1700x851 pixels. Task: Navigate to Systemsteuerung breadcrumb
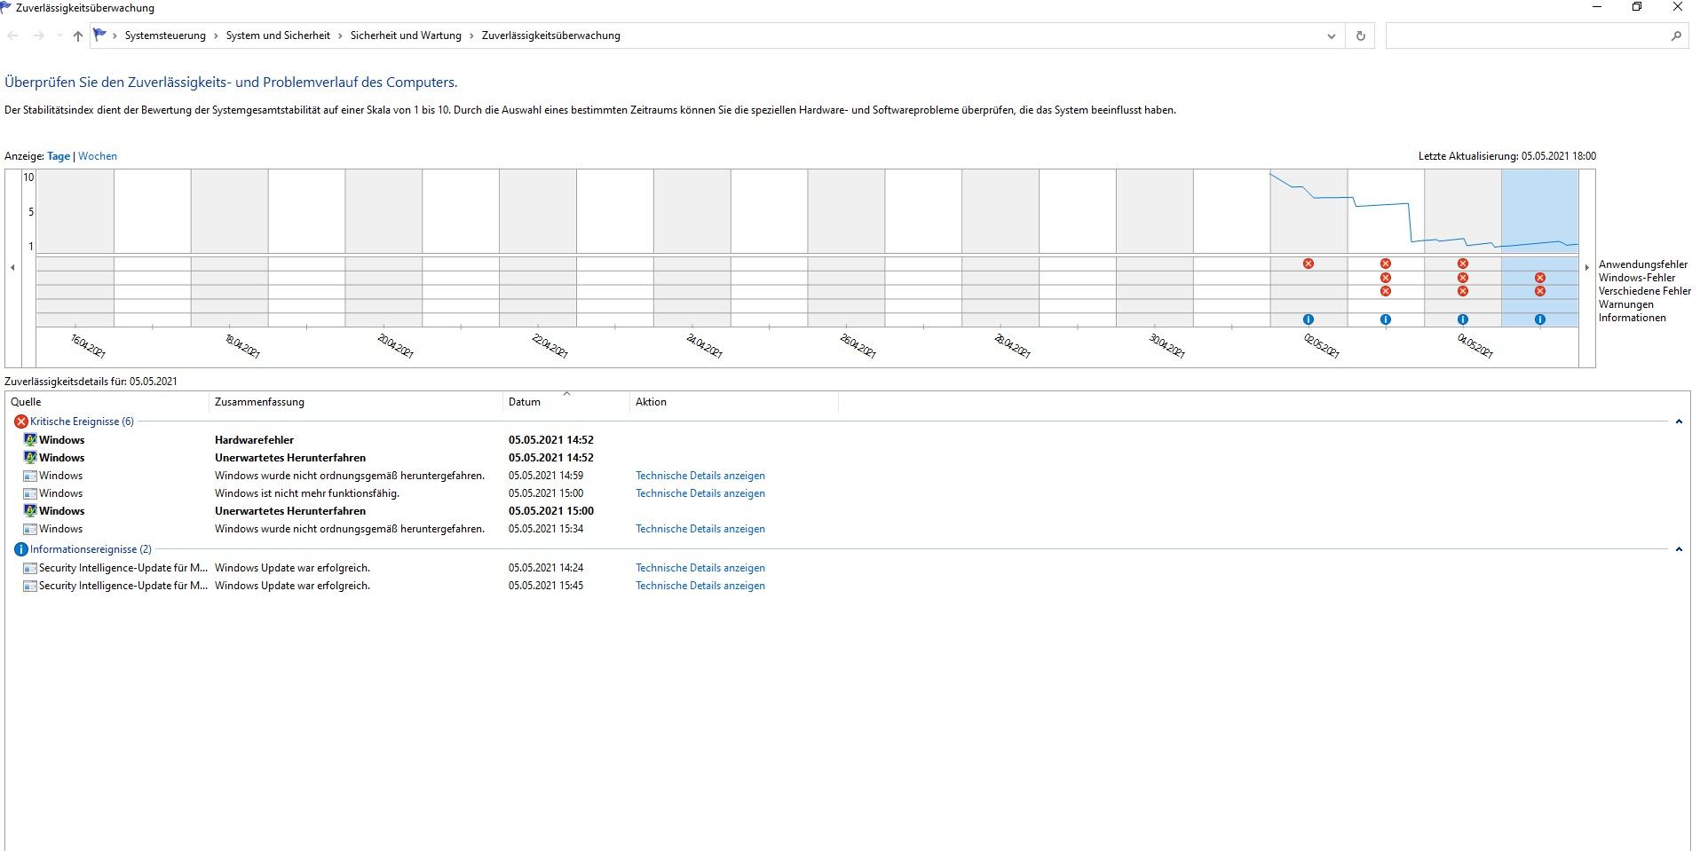pos(165,35)
